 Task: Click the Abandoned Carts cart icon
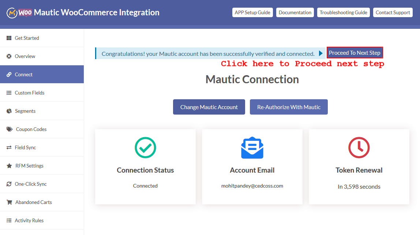pyautogui.click(x=9, y=202)
